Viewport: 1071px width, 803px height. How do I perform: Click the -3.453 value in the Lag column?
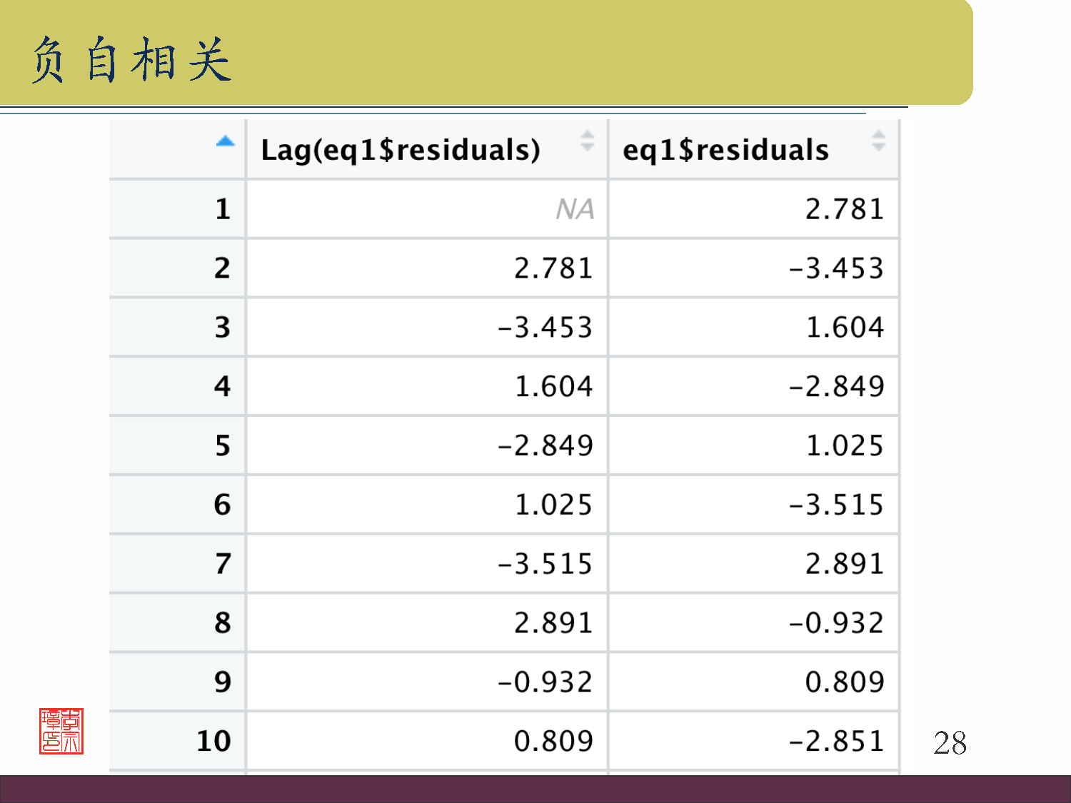[545, 328]
